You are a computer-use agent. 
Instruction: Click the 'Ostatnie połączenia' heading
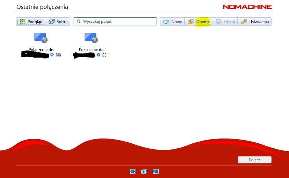point(42,7)
